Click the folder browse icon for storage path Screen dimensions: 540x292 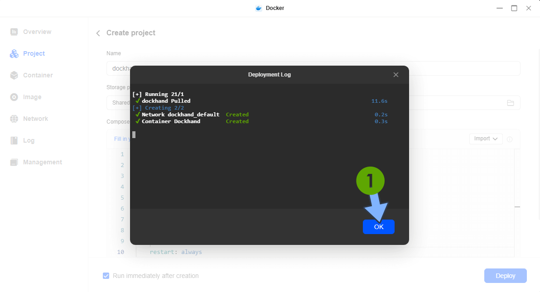511,103
